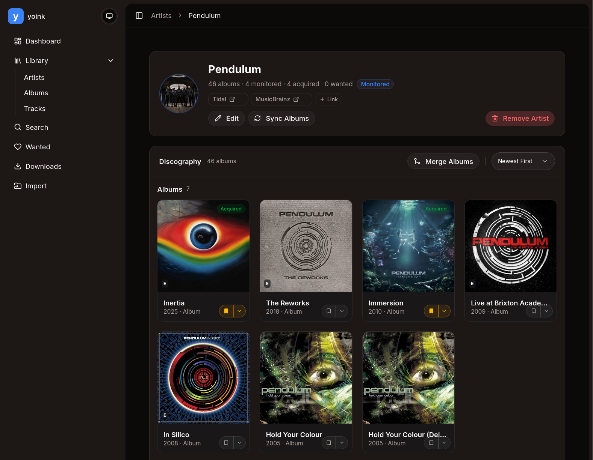Toggle bookmark for Hold Your Colour
This screenshot has width=593, height=460.
tap(329, 443)
